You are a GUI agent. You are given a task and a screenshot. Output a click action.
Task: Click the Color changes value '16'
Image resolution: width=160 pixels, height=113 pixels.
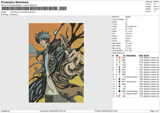click(x=126, y=19)
